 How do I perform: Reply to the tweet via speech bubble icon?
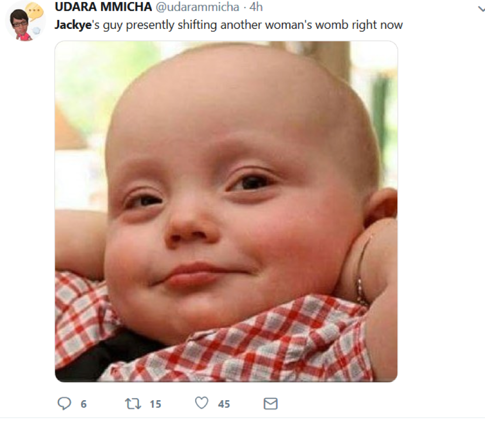coord(64,404)
